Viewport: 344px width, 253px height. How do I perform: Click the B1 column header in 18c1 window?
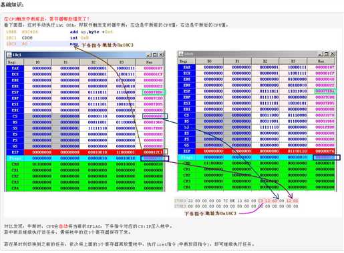click(65, 62)
